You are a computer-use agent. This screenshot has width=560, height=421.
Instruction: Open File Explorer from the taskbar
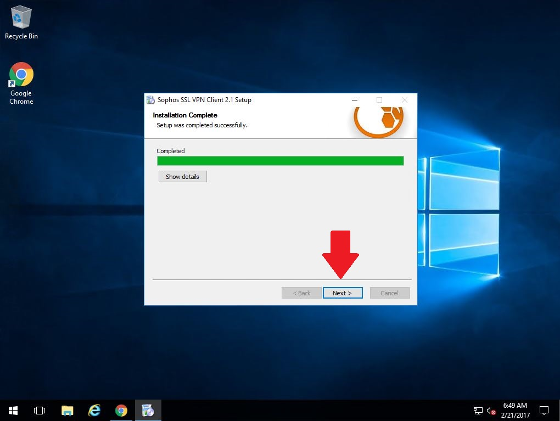pos(67,410)
